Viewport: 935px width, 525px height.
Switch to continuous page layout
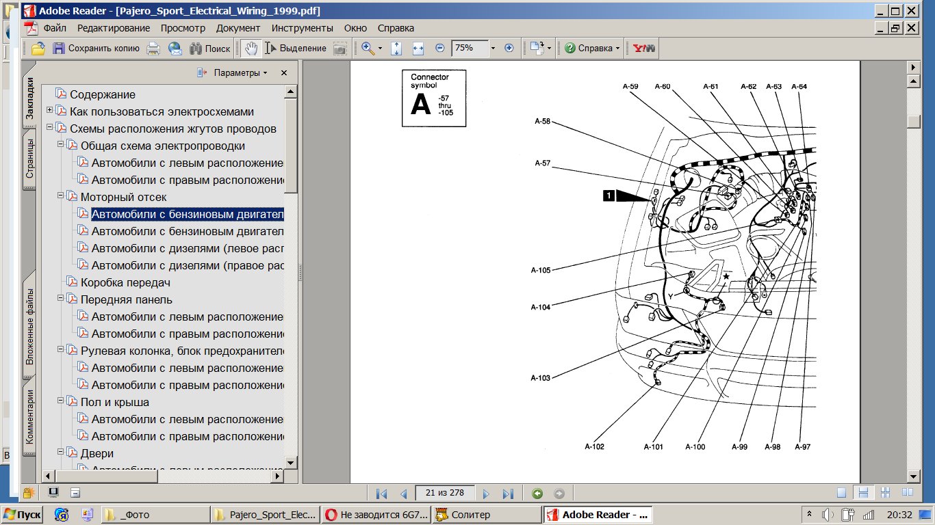pyautogui.click(x=864, y=493)
